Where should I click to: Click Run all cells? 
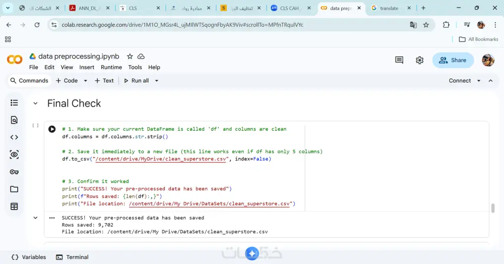coord(136,81)
